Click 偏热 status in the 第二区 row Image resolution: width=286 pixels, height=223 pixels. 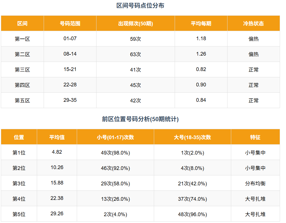pyautogui.click(x=253, y=54)
